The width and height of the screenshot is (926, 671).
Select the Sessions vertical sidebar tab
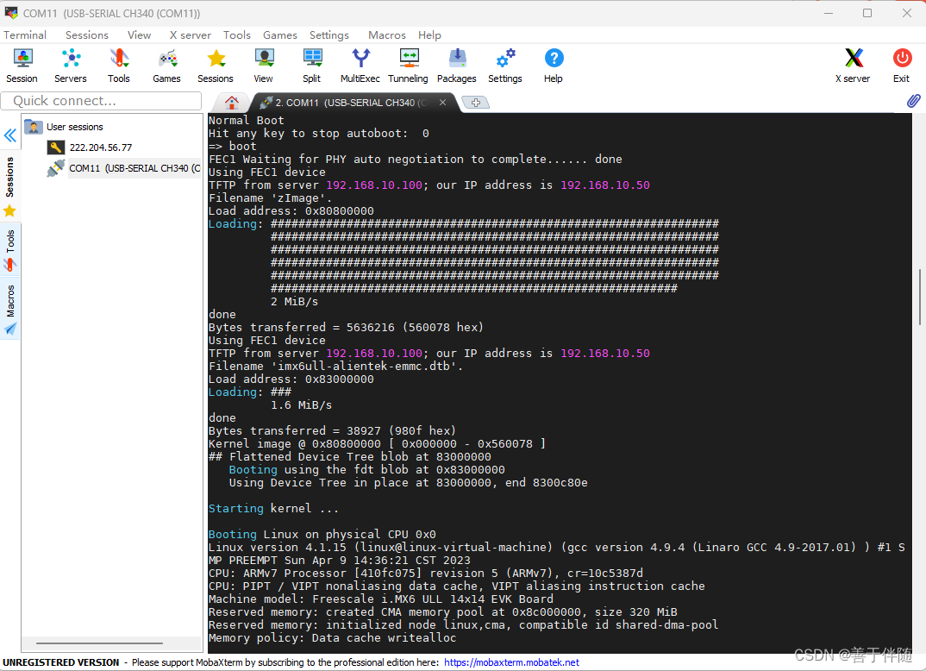tap(10, 185)
